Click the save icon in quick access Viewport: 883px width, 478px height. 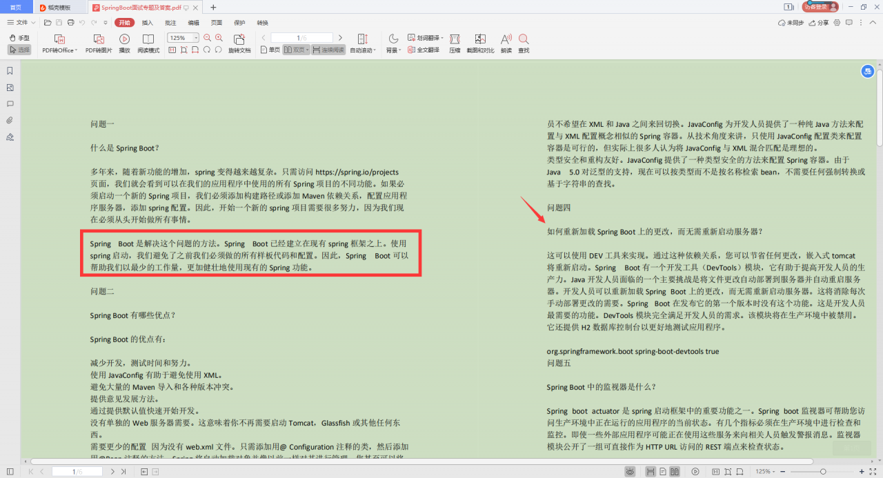coord(59,22)
